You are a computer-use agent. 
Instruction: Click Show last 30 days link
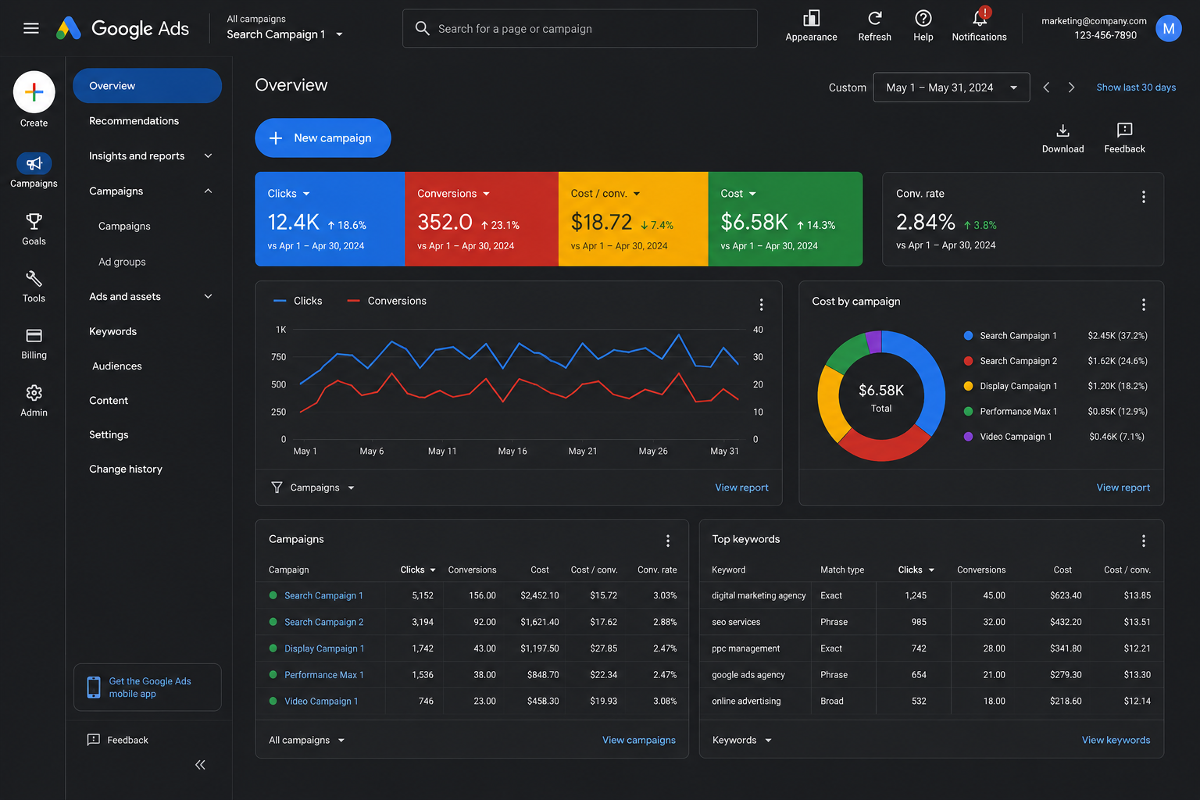[1136, 87]
